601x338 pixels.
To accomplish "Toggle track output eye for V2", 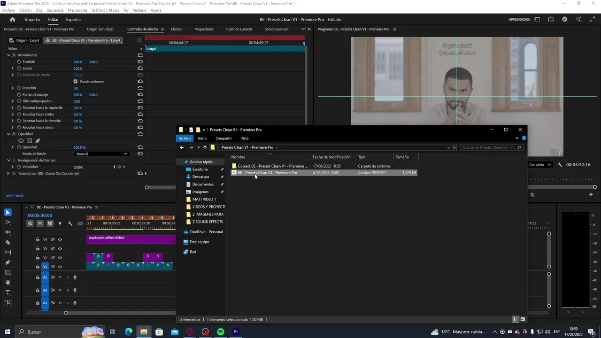I will click(60, 258).
